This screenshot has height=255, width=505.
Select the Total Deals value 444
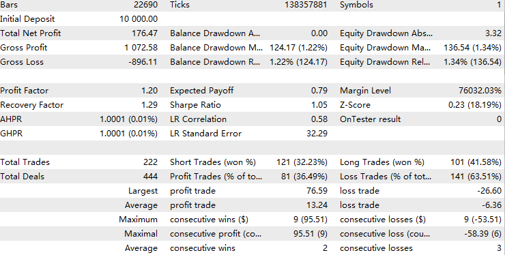pyautogui.click(x=150, y=177)
